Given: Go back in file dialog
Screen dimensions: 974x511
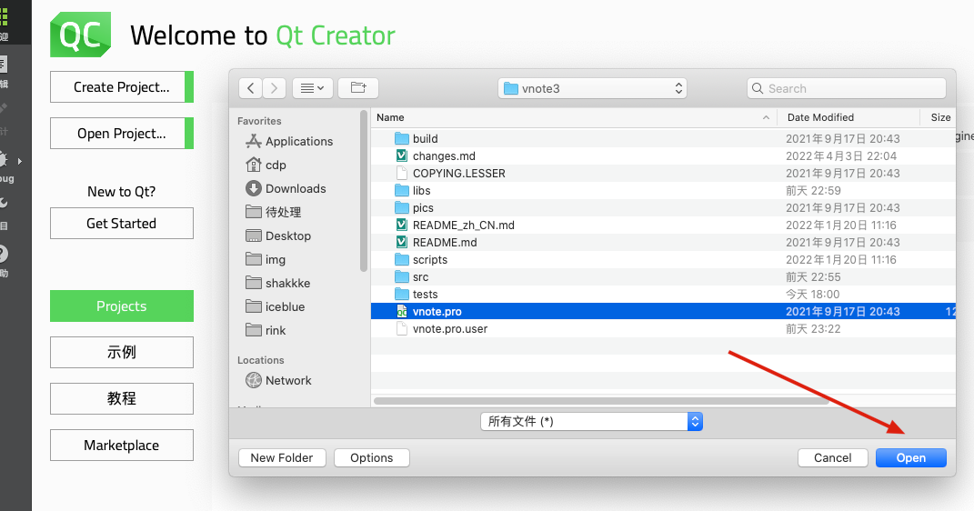Looking at the screenshot, I should coord(250,88).
